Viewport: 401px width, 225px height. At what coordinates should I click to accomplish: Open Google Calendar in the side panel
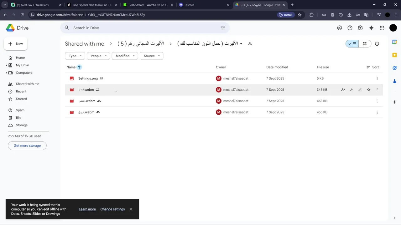(394, 42)
